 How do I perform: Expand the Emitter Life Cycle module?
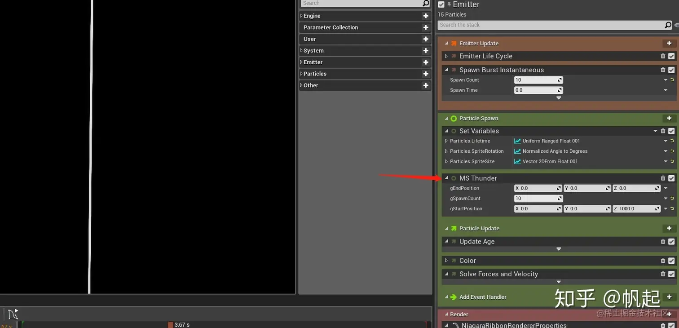click(x=446, y=56)
